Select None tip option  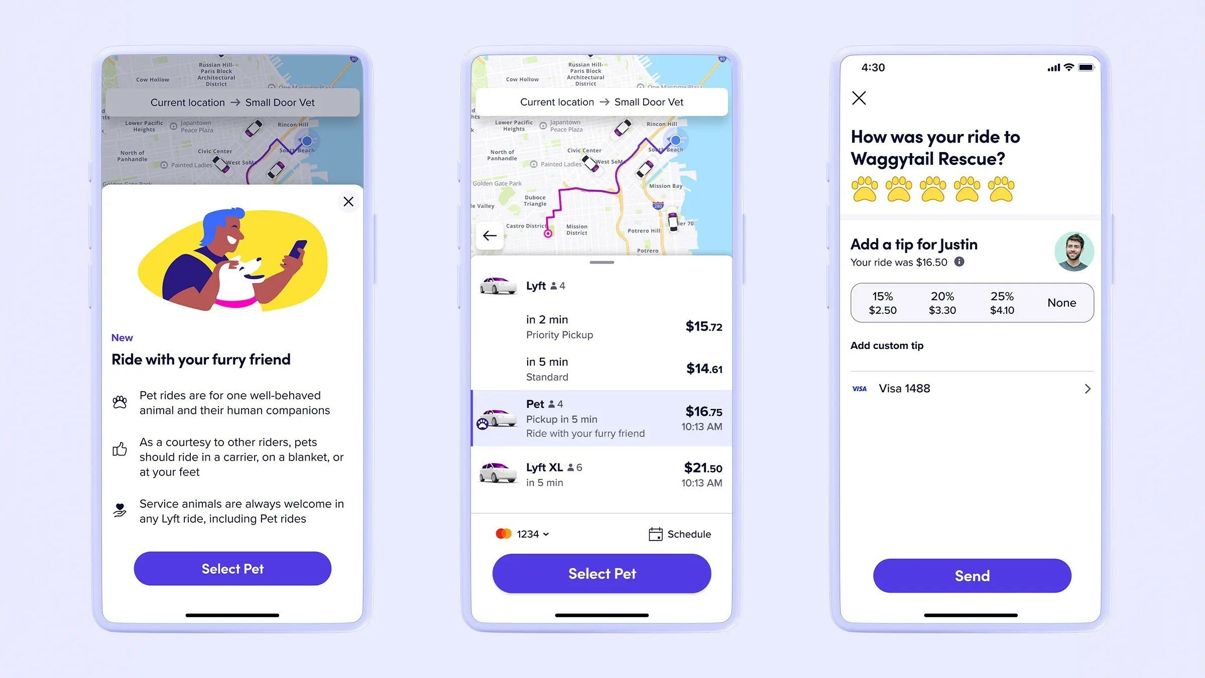point(1062,302)
